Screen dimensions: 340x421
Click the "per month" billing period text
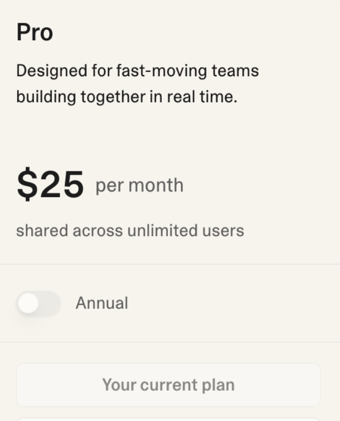[139, 185]
